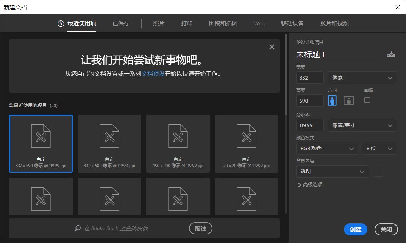Select the 28 x 28 像素 preset icon
The height and width of the screenshot is (243, 406).
(x=247, y=136)
